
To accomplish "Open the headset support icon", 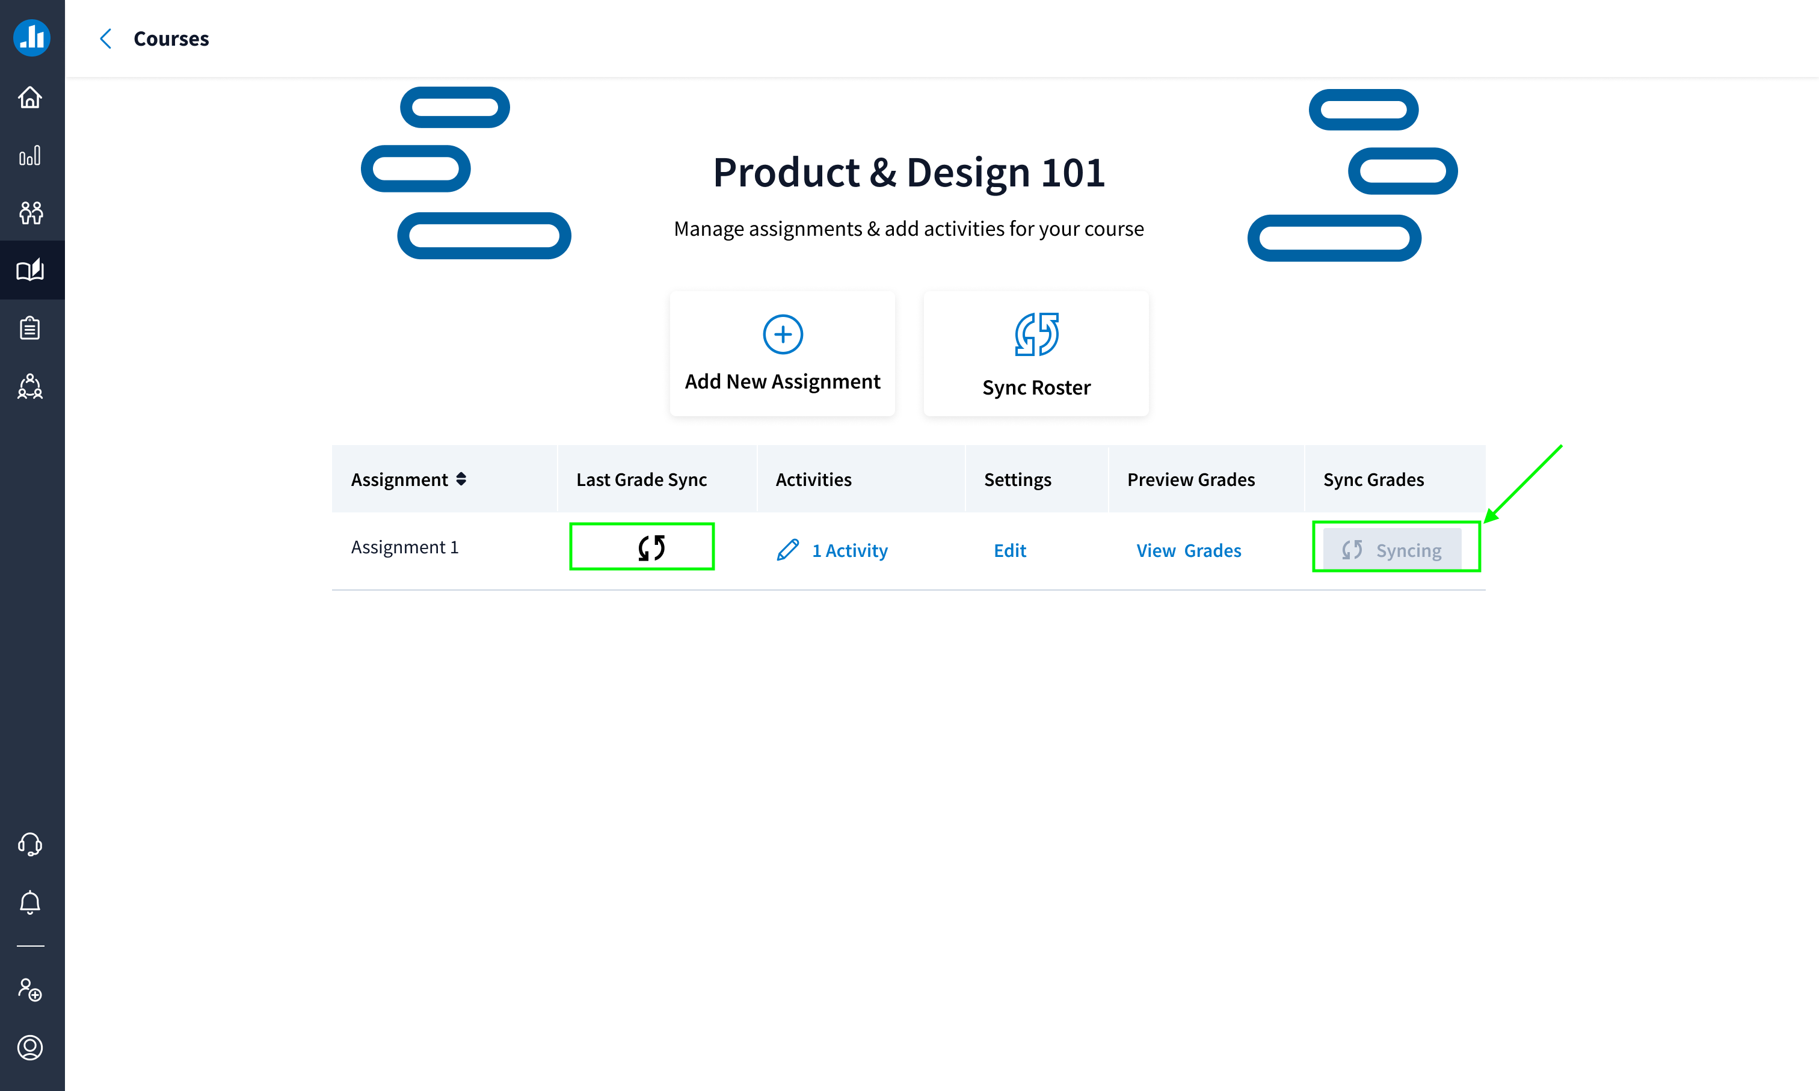I will pos(30,844).
